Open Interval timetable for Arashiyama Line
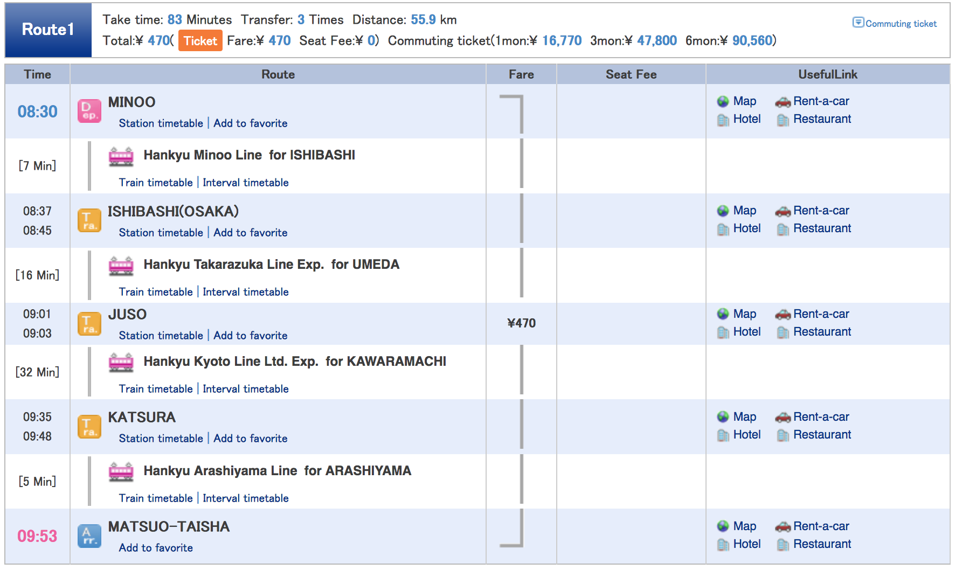 point(246,498)
